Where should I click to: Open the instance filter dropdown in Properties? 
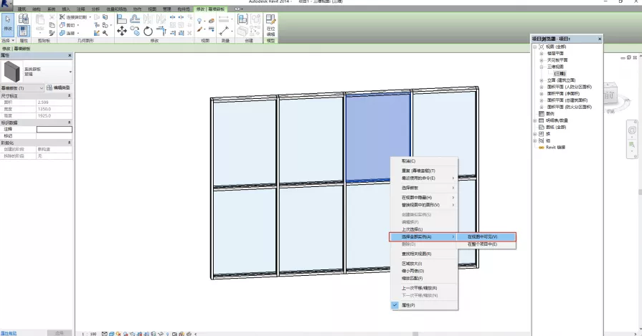[42, 87]
